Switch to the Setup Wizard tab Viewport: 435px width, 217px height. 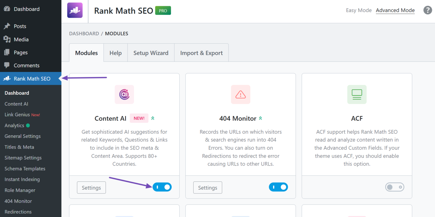(151, 53)
